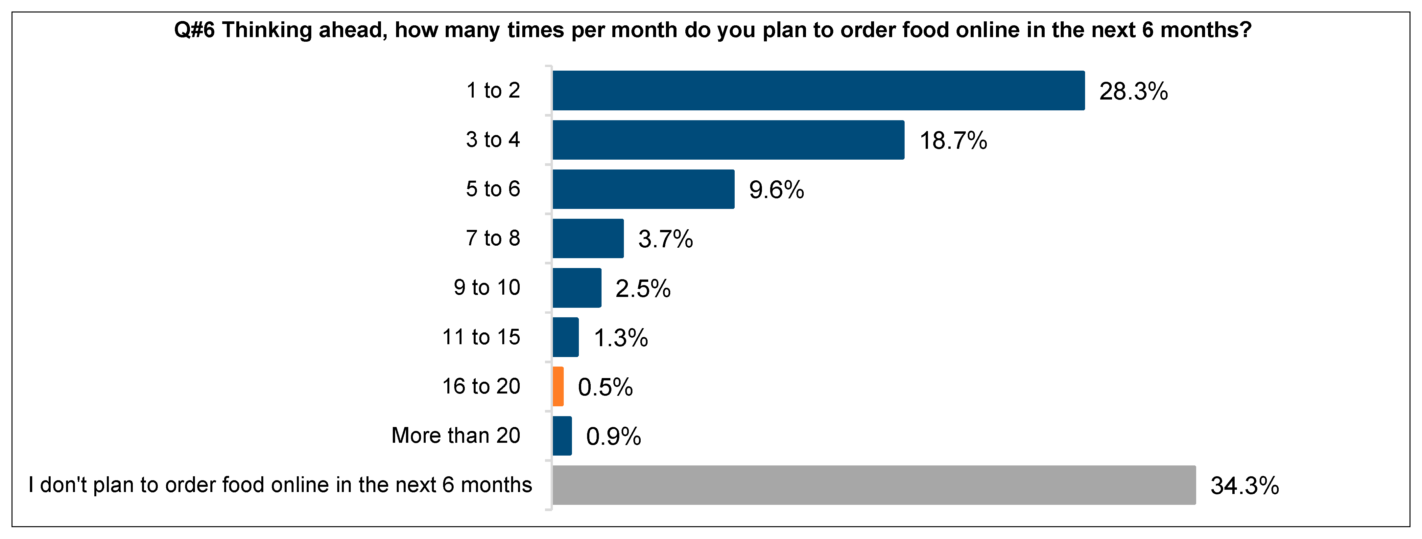Select the dark blue bar for 1 to 2

[818, 90]
